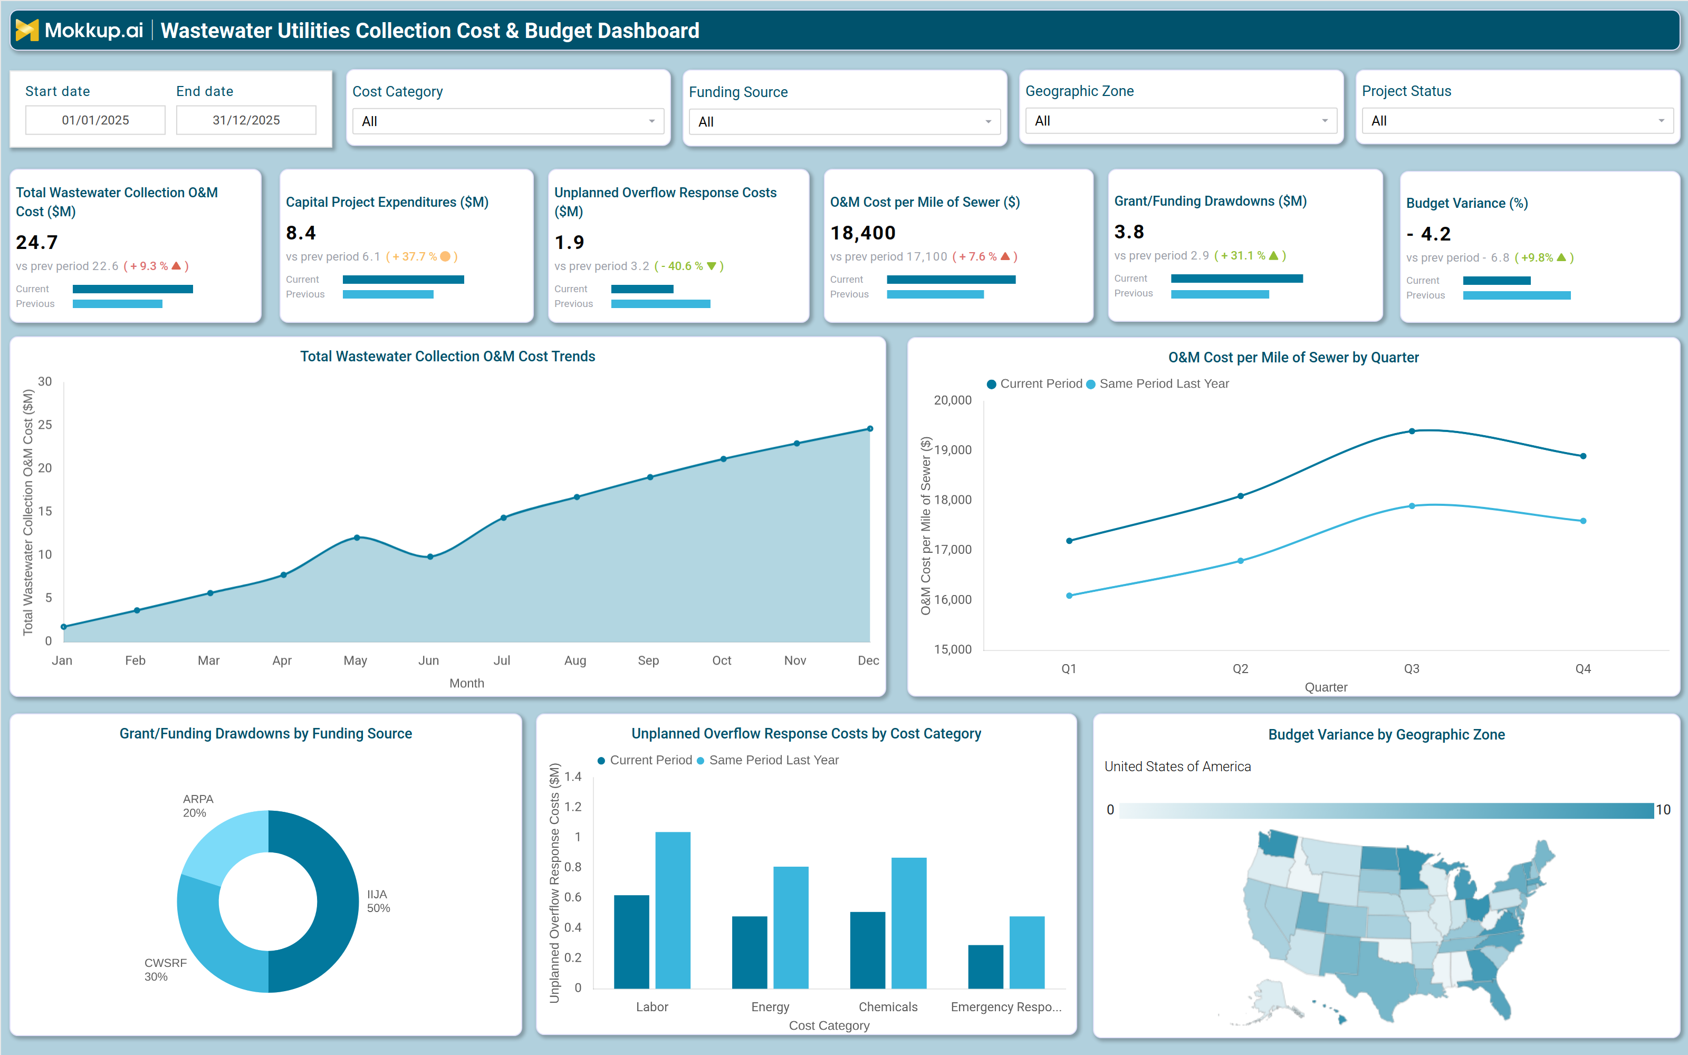Click the green up-triangle on Budget Variance card
This screenshot has height=1055, width=1688.
pos(1561,257)
